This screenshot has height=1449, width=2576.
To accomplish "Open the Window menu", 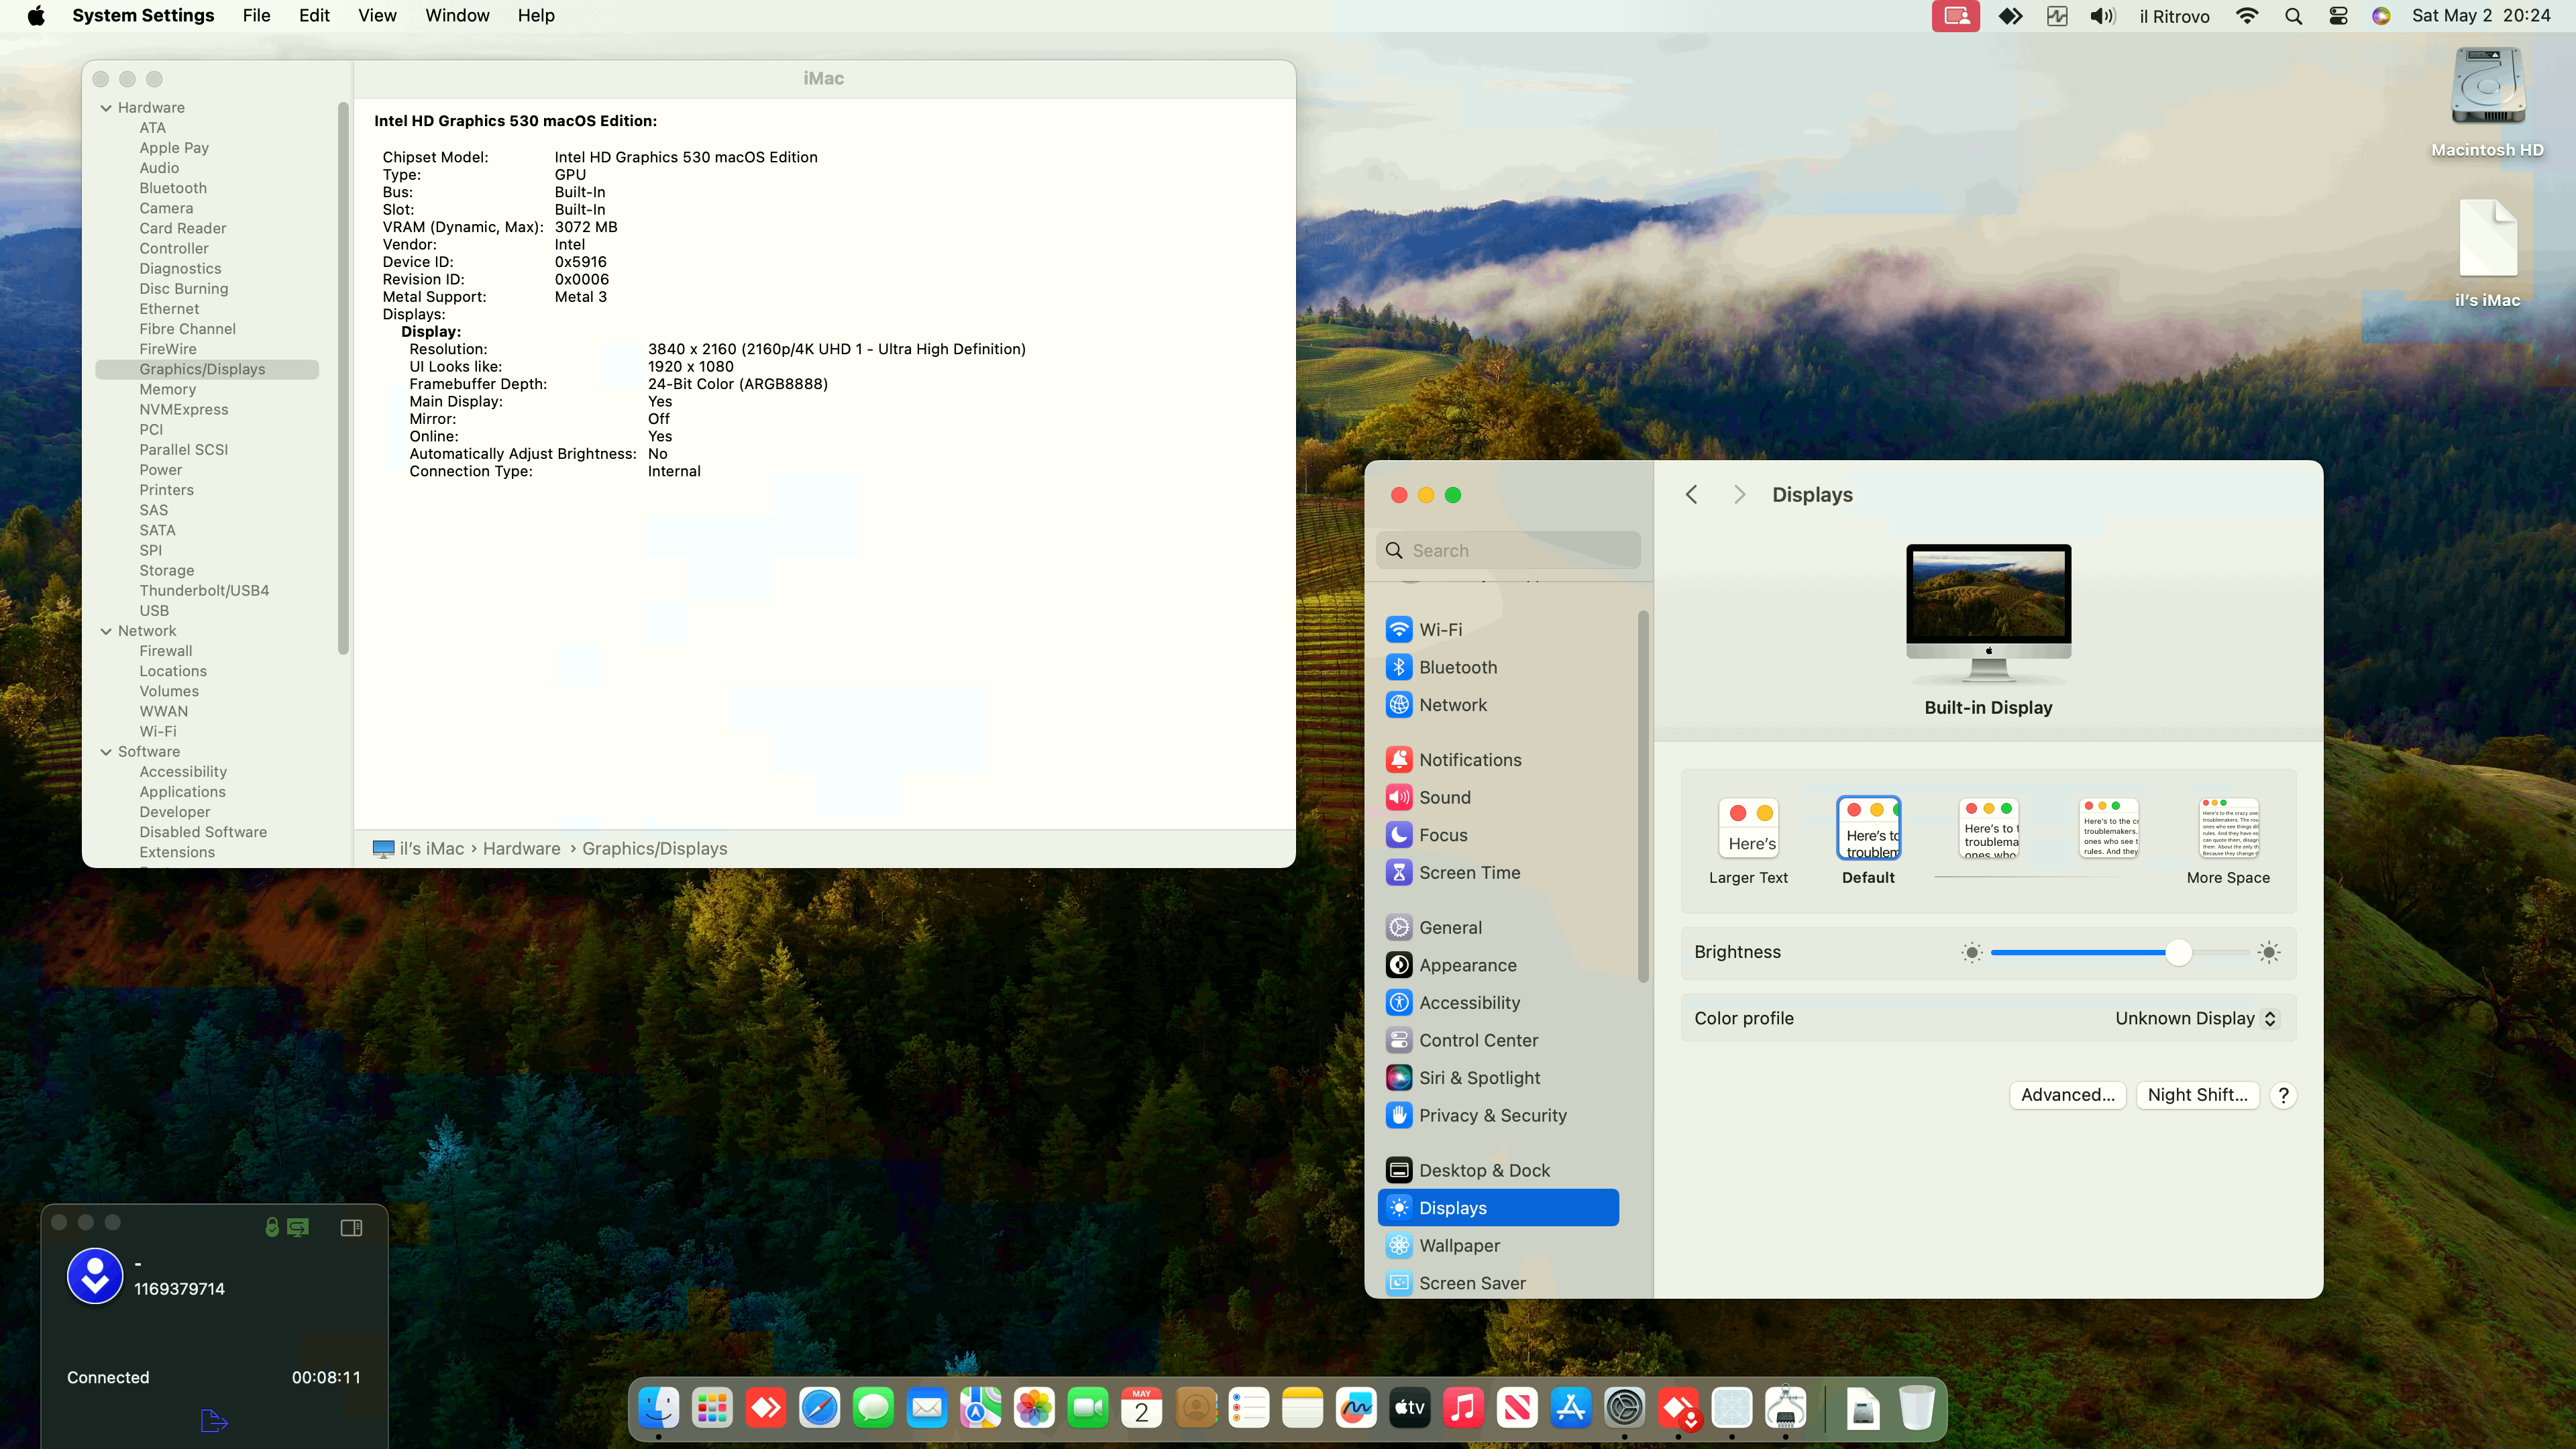I will [x=457, y=16].
